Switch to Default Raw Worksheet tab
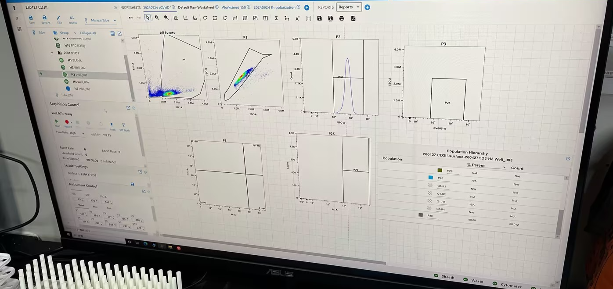The image size is (613, 289). coord(196,7)
